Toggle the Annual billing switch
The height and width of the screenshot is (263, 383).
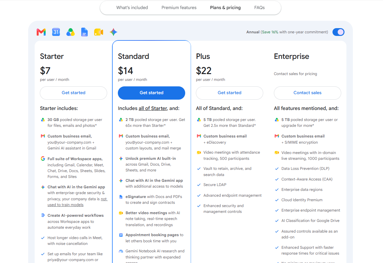tap(338, 32)
